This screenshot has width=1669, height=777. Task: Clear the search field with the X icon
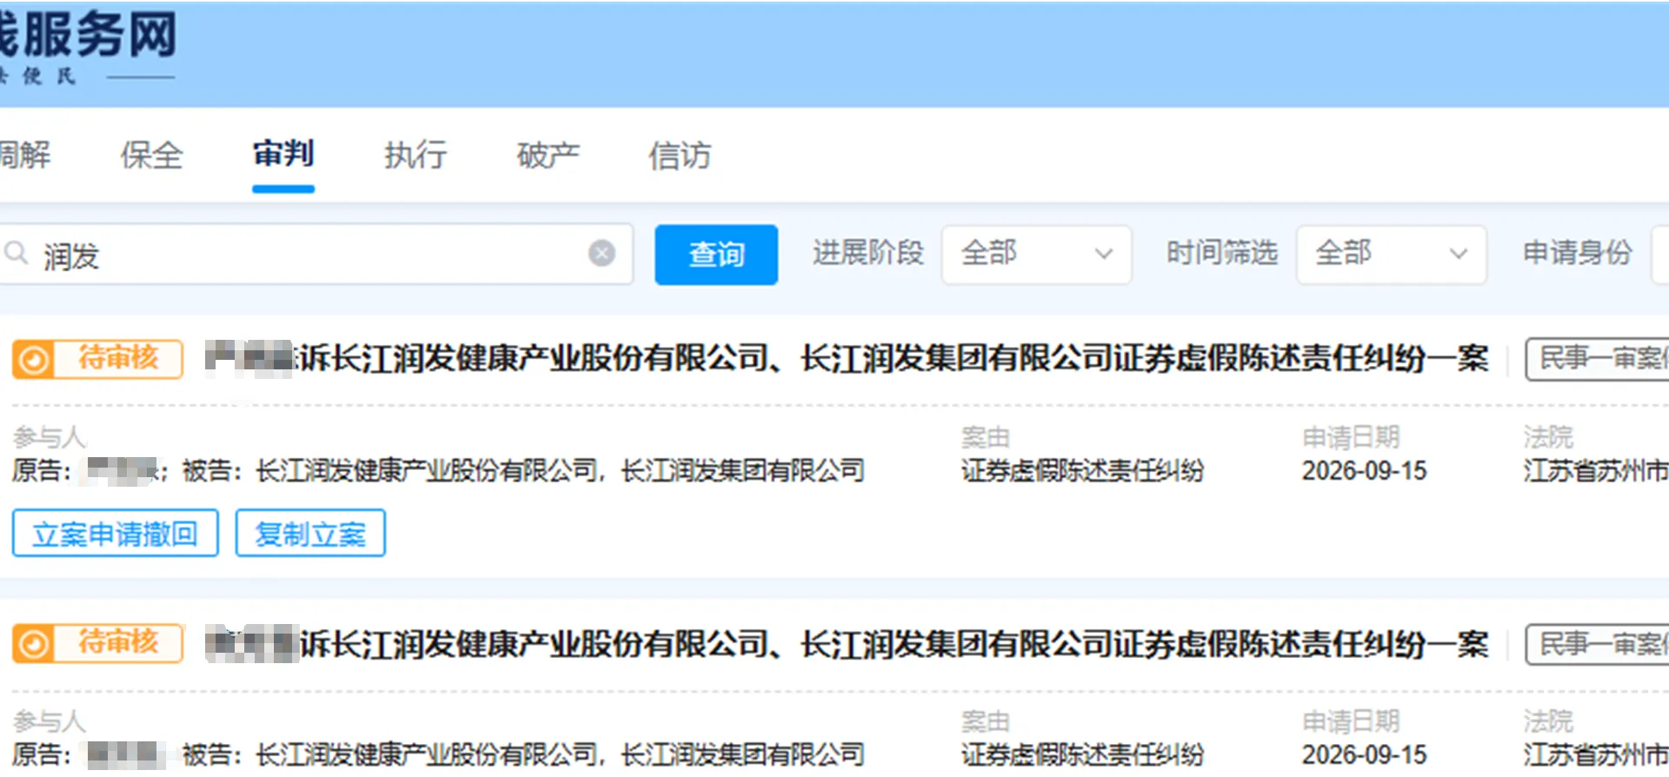pos(602,254)
